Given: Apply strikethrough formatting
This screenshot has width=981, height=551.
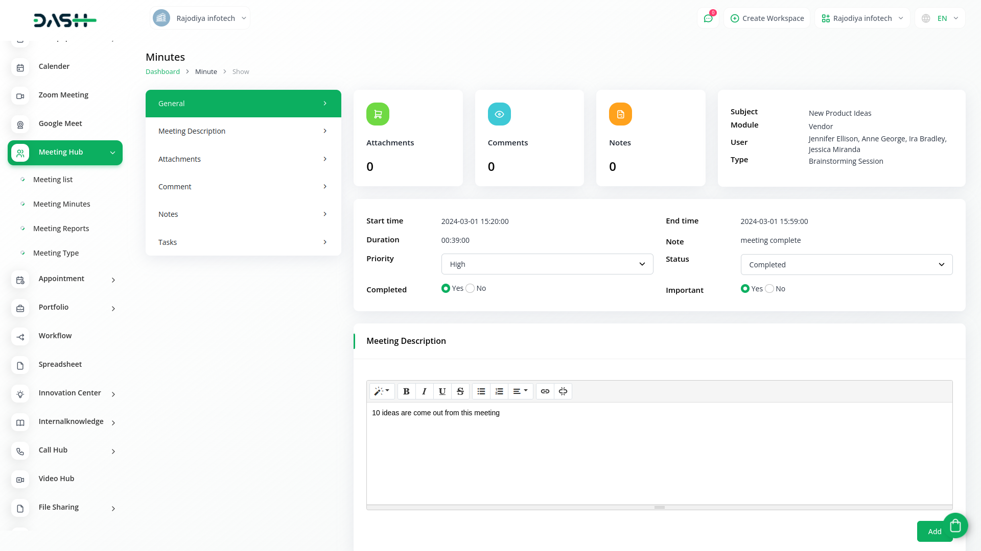Looking at the screenshot, I should click(x=460, y=391).
